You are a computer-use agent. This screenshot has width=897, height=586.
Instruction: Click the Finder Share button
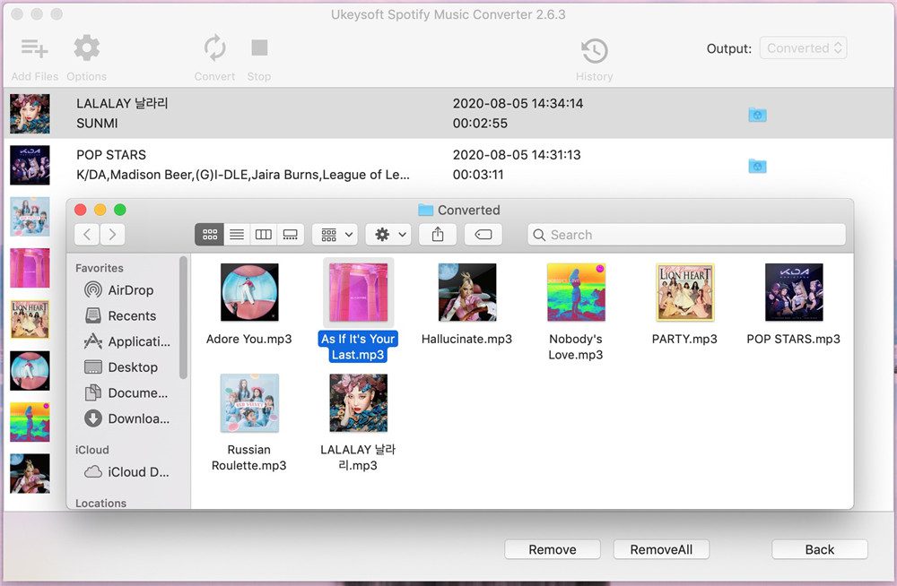pyautogui.click(x=438, y=235)
